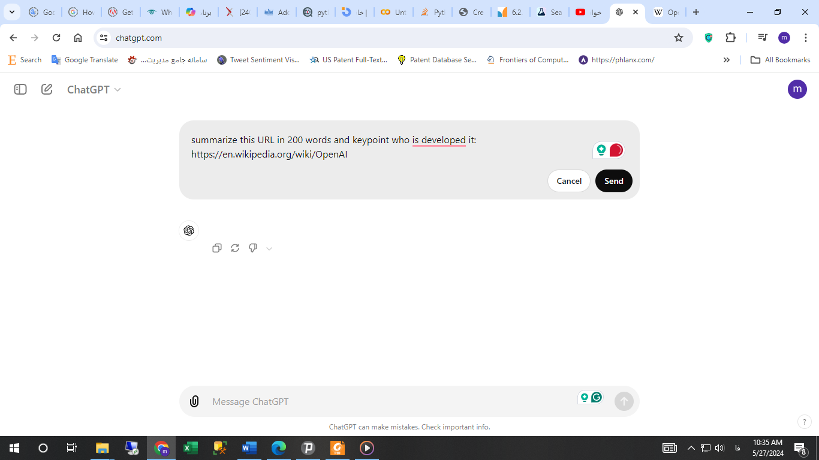Open the Windows Start menu

14,448
